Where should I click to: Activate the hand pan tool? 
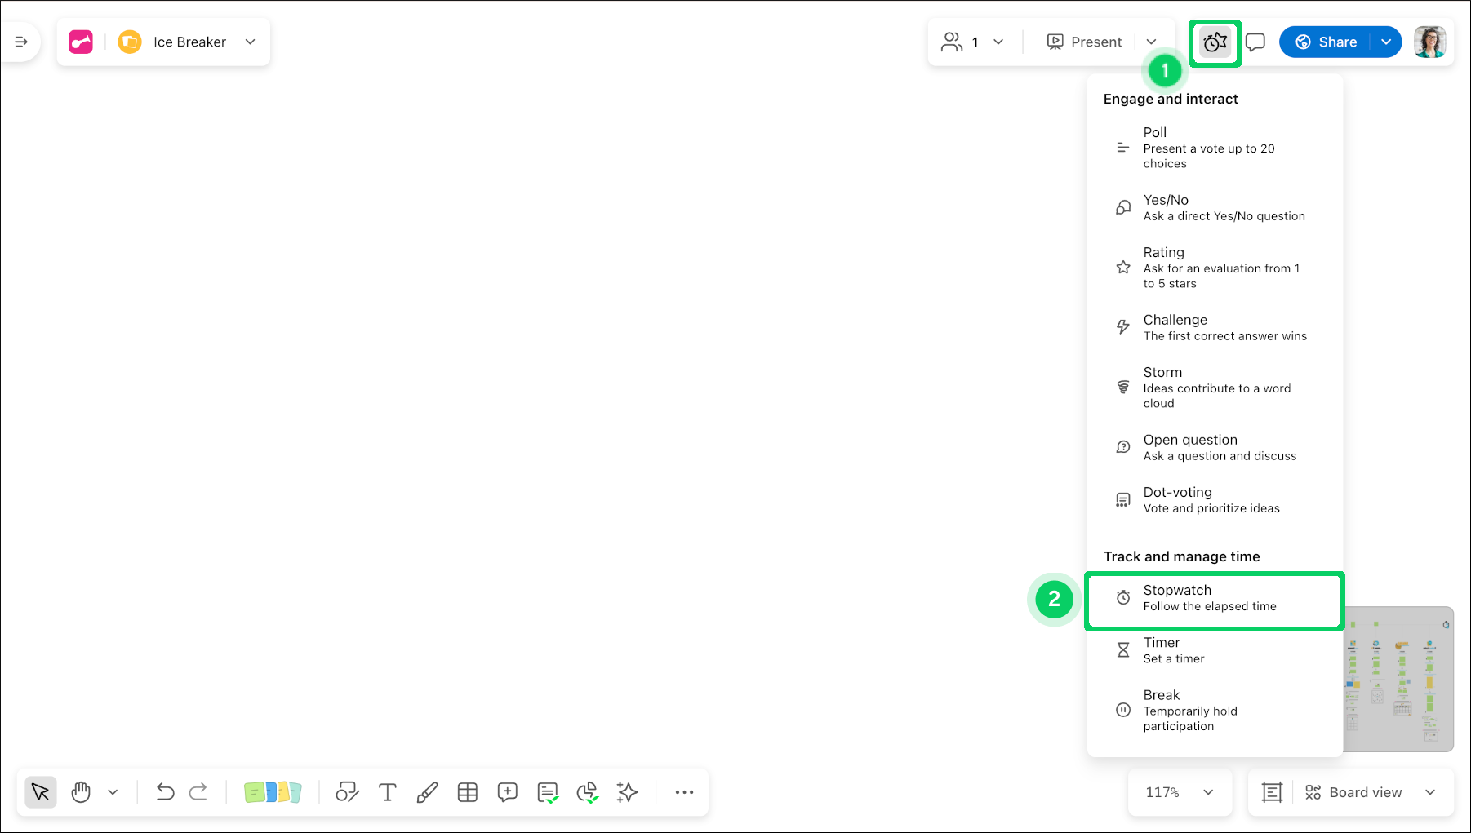81,791
